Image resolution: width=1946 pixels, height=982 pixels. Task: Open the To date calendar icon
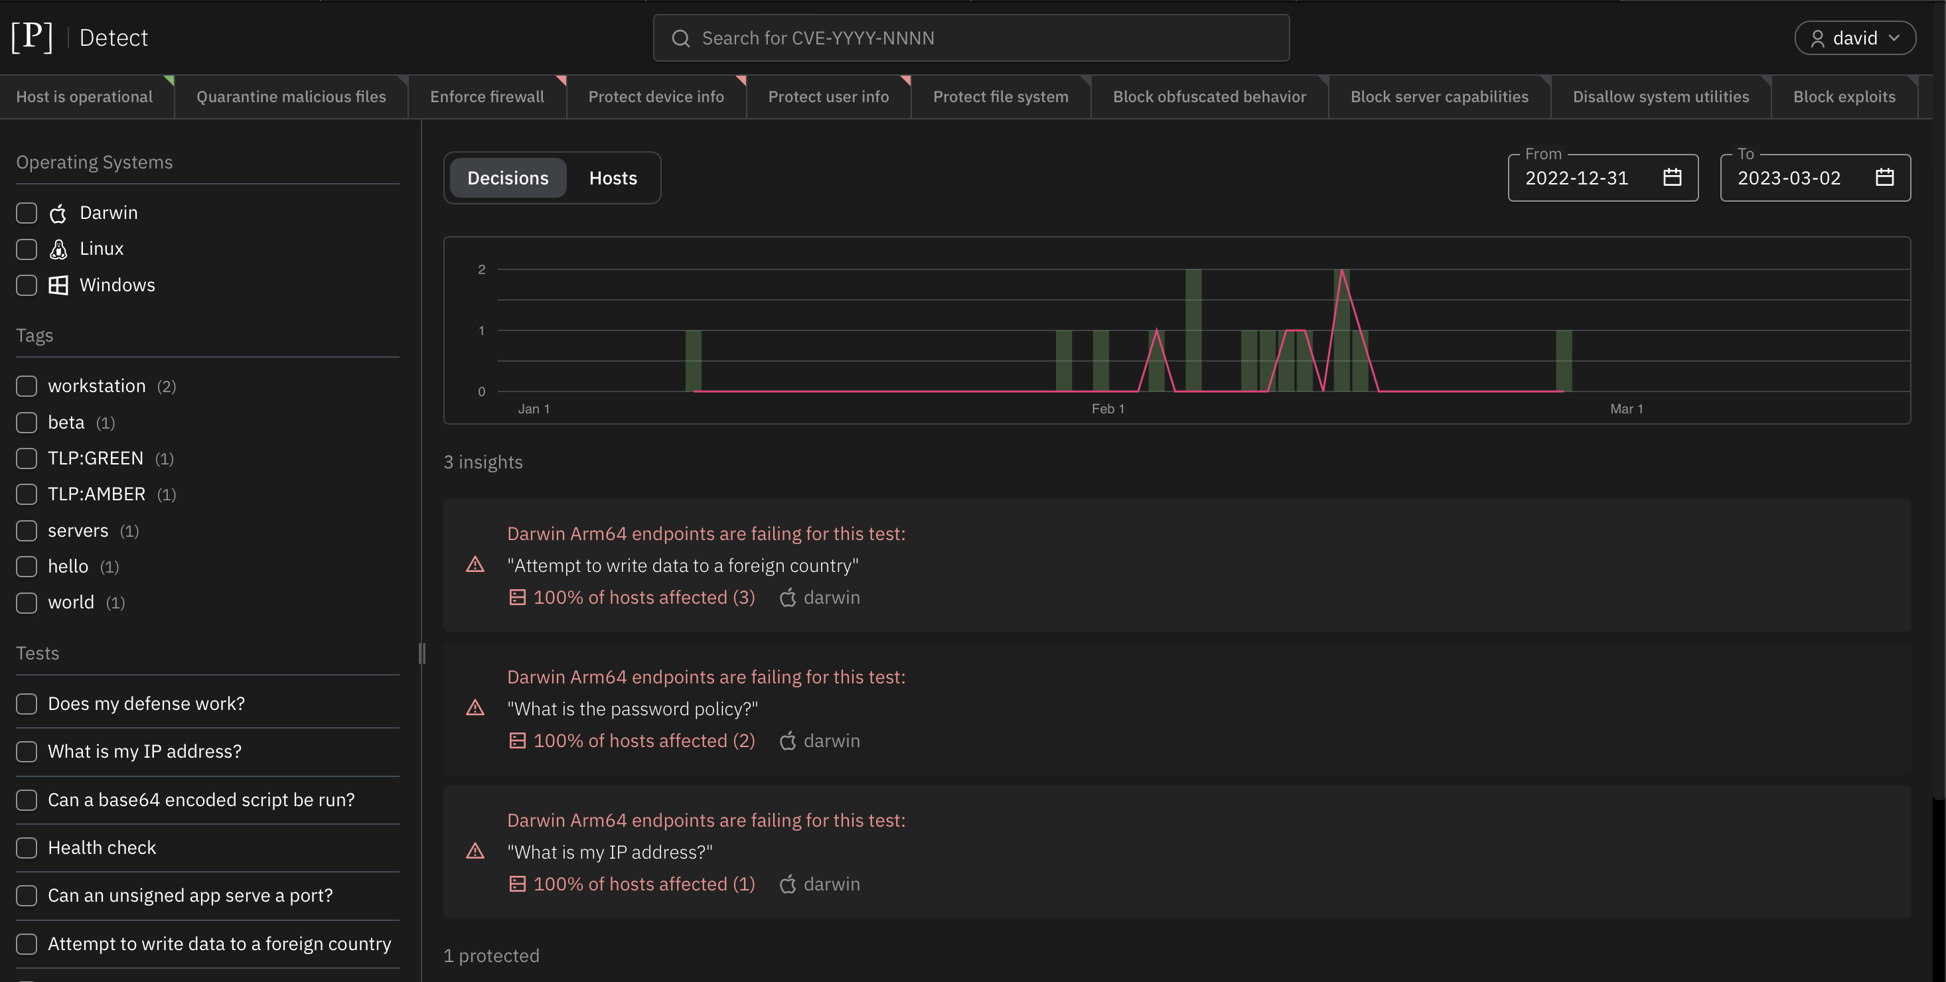tap(1884, 178)
